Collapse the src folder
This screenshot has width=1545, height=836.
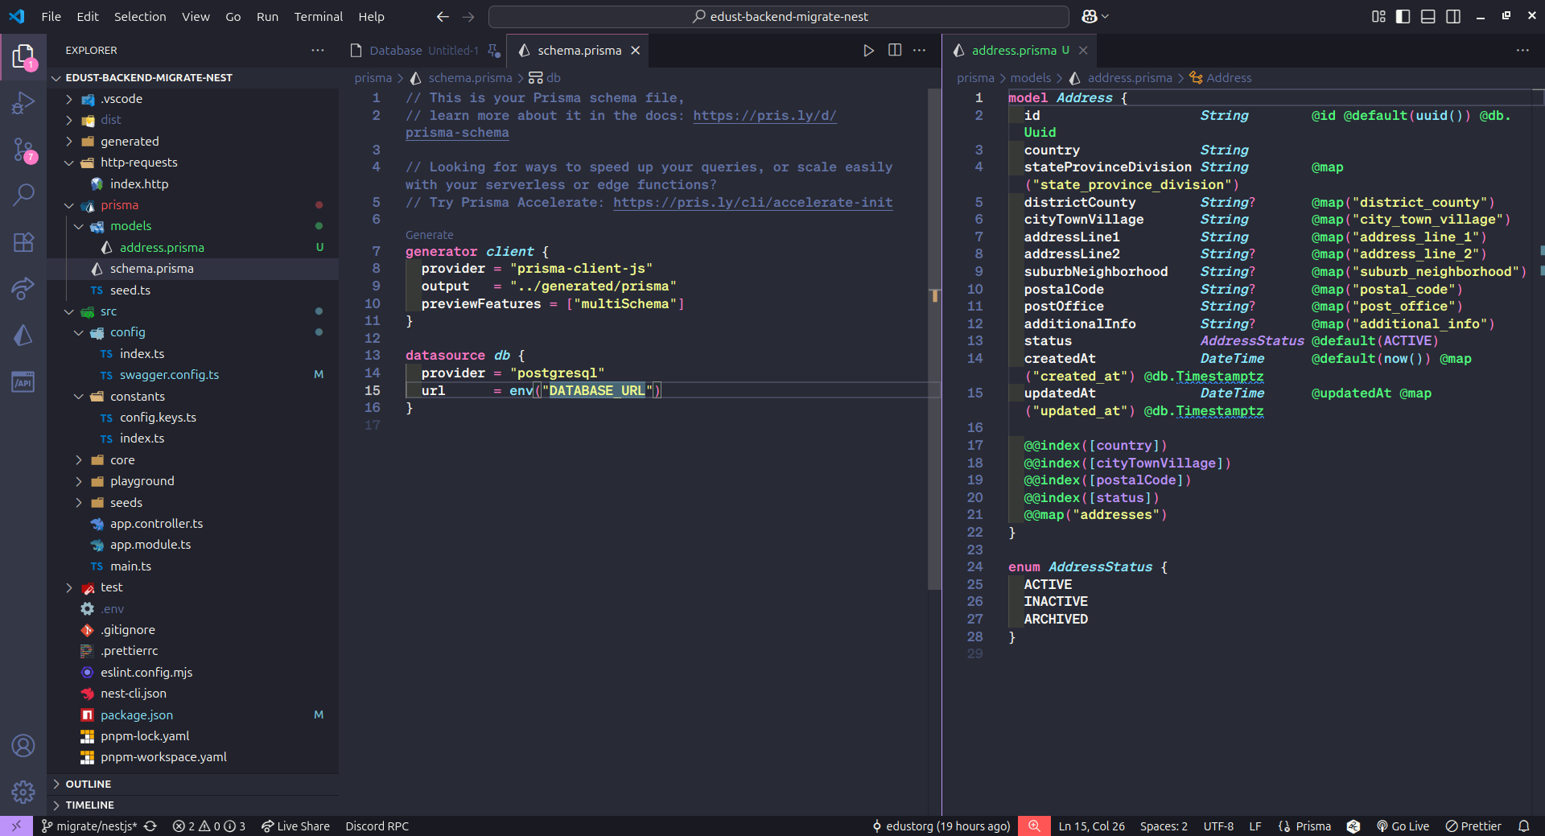[109, 311]
